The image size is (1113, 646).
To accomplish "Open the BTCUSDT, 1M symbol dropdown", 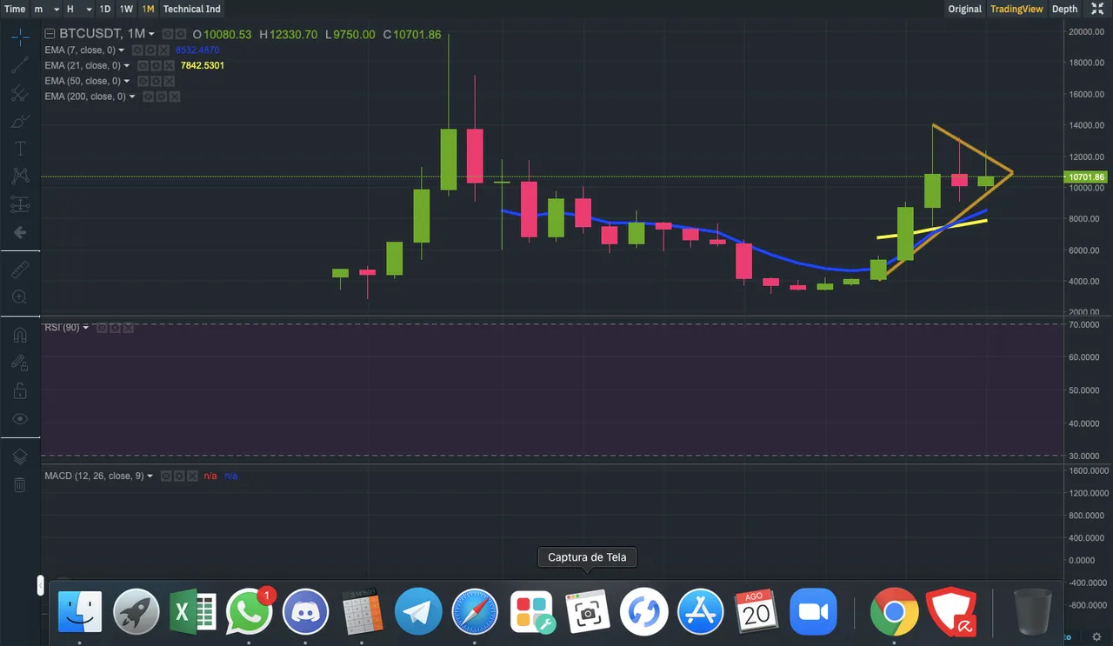I will click(152, 34).
